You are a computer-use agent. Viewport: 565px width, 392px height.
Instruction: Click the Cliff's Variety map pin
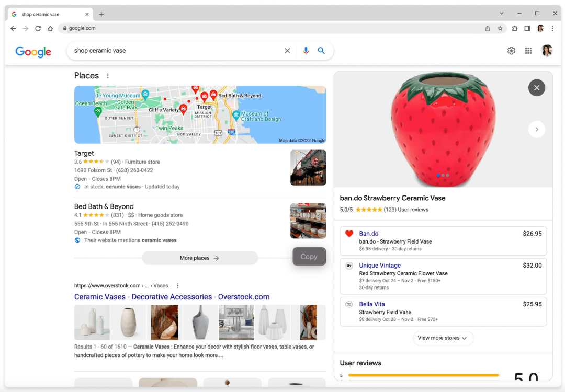pyautogui.click(x=184, y=108)
